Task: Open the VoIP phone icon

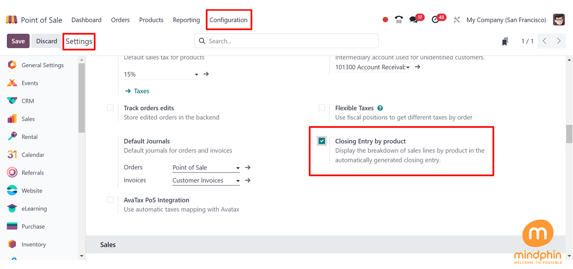Action: [399, 20]
